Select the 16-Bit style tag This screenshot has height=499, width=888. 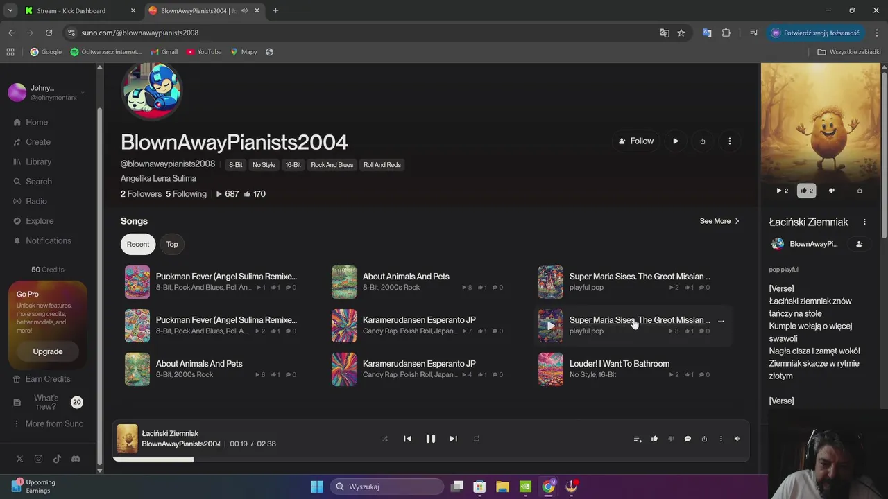(x=293, y=165)
